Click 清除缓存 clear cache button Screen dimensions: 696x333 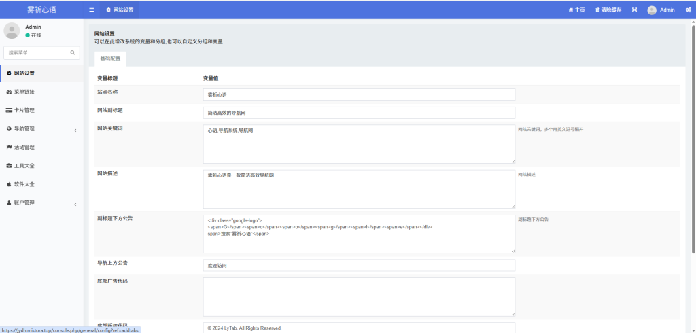[608, 10]
